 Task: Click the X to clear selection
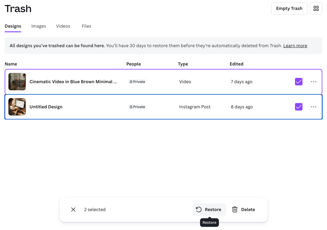coord(73,210)
